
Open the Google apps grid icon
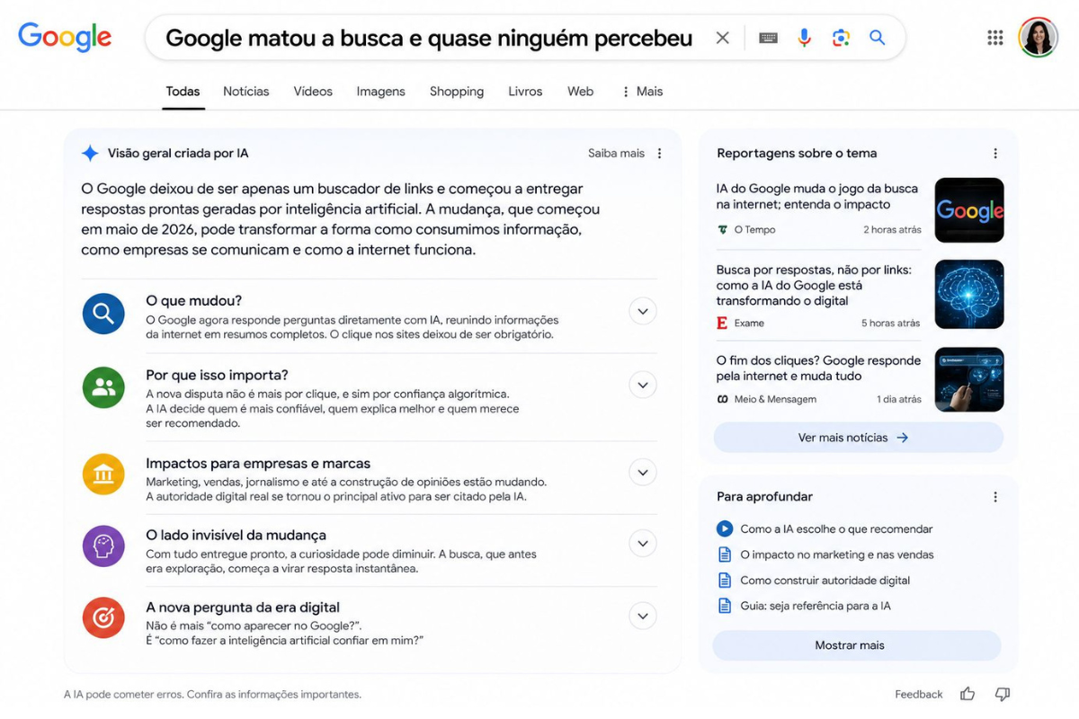[x=995, y=38]
